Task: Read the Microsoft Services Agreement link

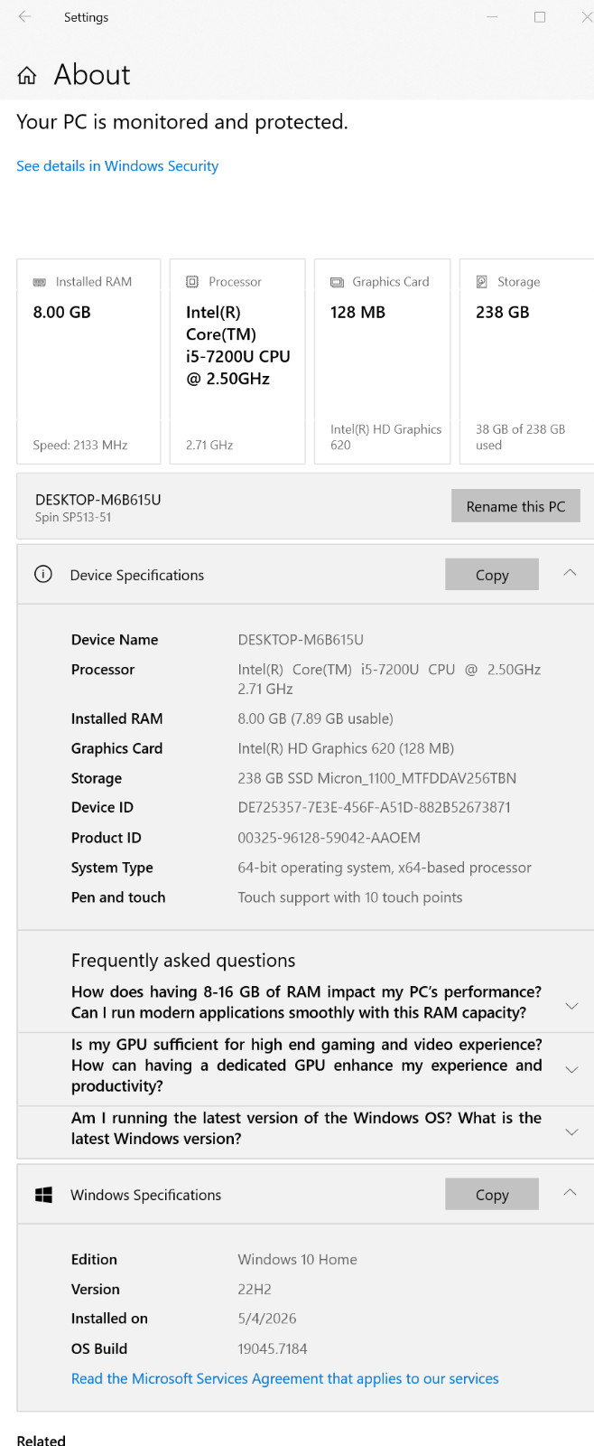Action: click(285, 1378)
